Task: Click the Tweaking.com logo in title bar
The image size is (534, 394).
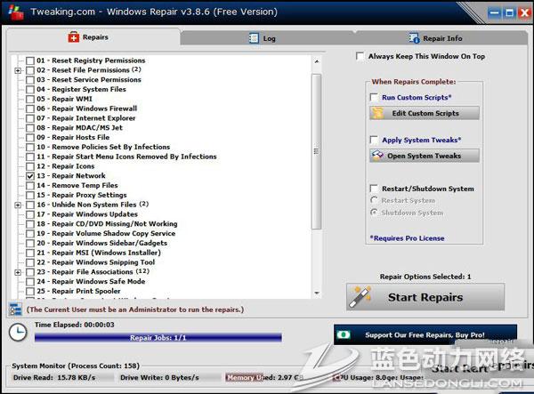Action: point(11,12)
